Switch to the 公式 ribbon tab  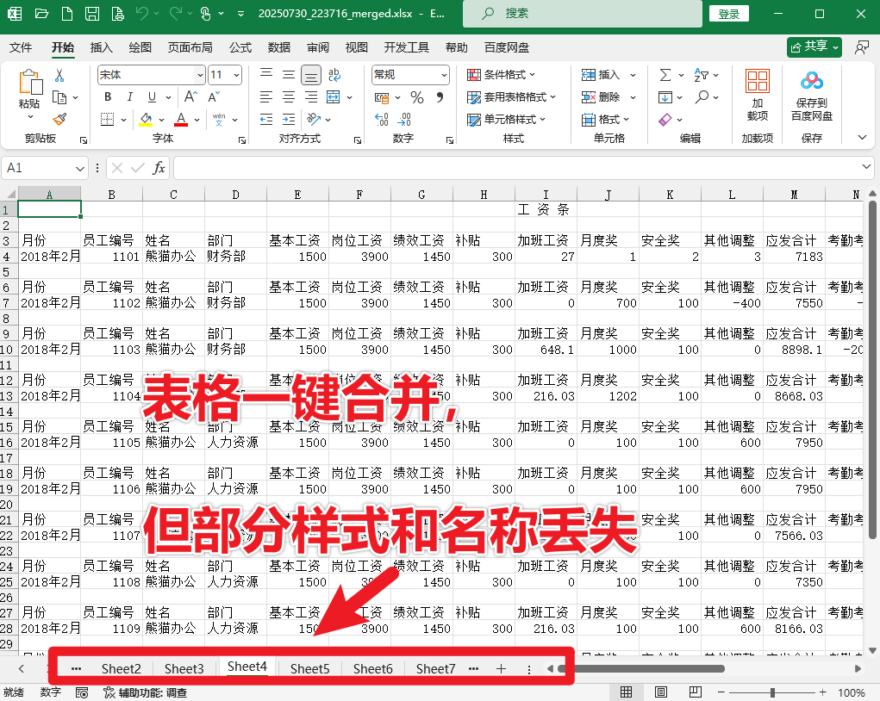coord(240,48)
